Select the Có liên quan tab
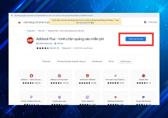Image resolution: width=168 pixels, height=118 pixels. [125, 61]
